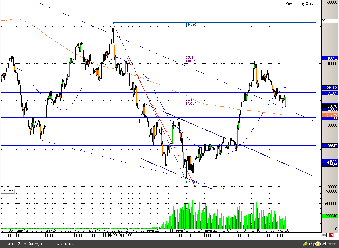Click the 0.500 Fibonacci level label

[x=190, y=100]
